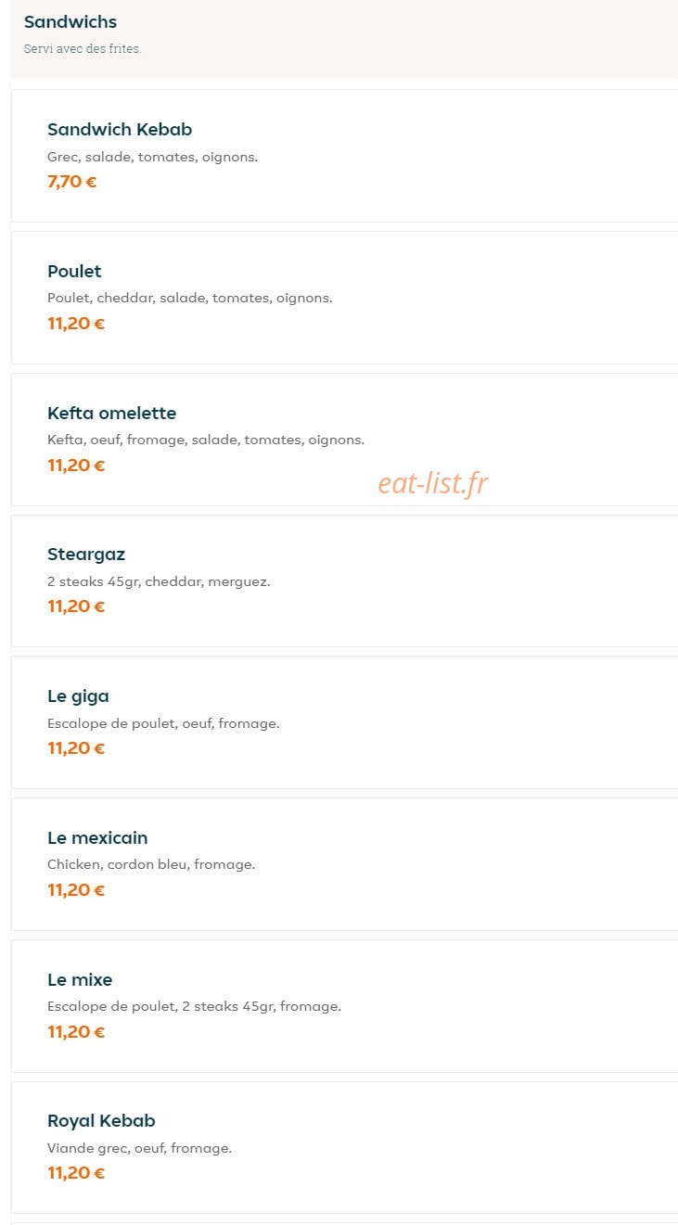Click 'Servi avec des frites.' subtitle
Image resolution: width=678 pixels, height=1225 pixels.
pyautogui.click(x=83, y=48)
